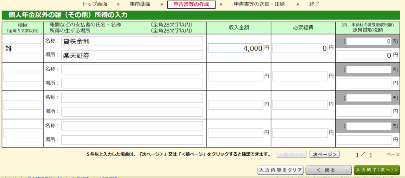The width and height of the screenshot is (405, 178).
Task: Click the fourth row 種目 field
Action: click(x=23, y=133)
